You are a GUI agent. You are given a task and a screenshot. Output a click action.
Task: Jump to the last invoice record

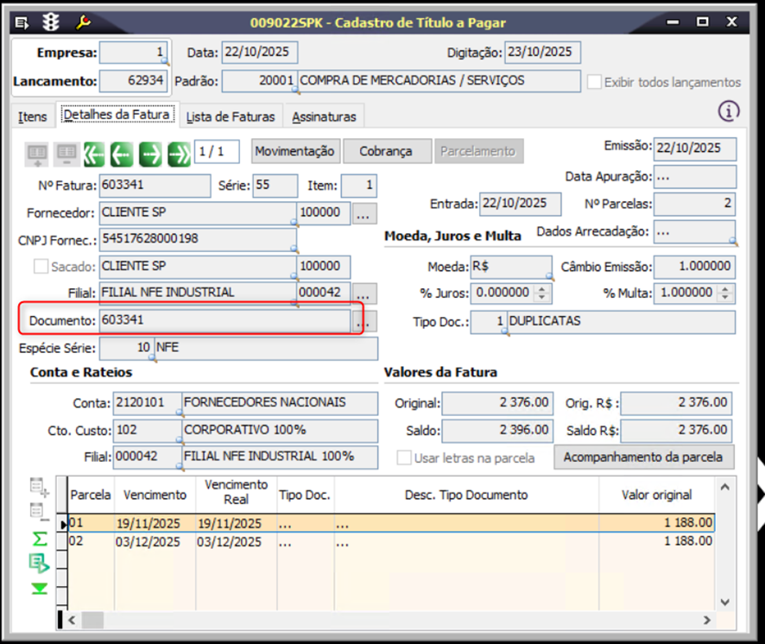[179, 153]
